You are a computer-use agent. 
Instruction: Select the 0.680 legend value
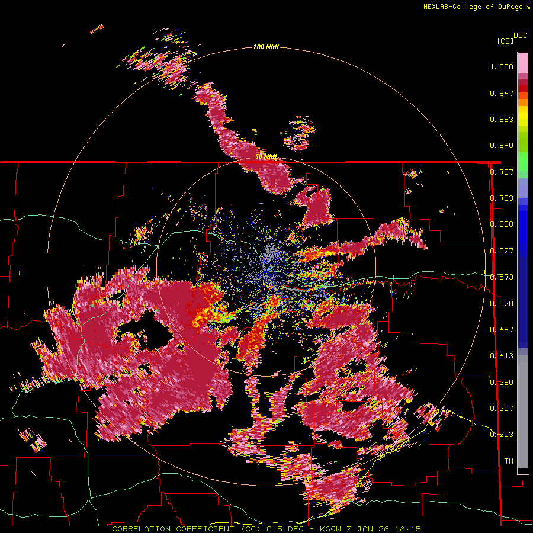point(502,224)
